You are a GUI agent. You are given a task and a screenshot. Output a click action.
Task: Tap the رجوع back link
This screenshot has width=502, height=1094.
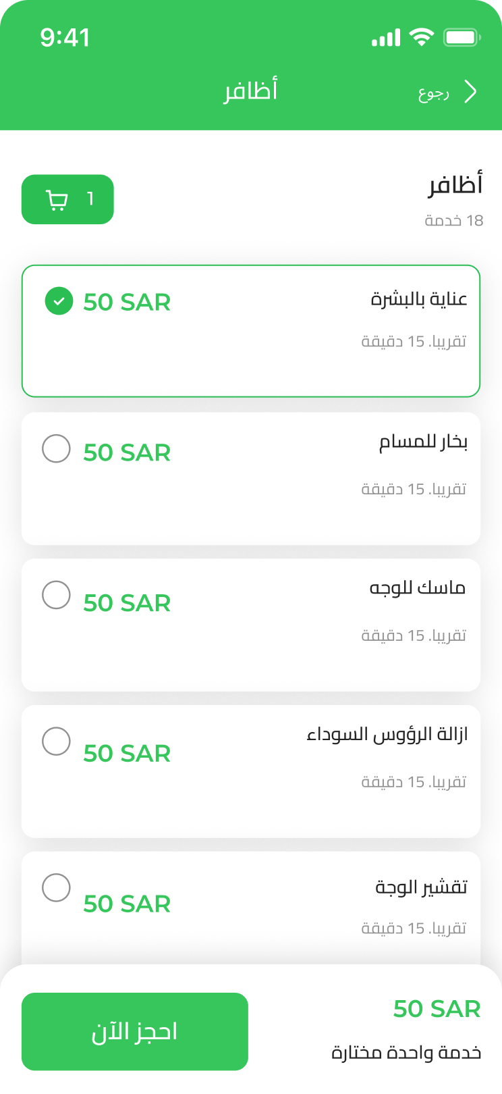coord(433,93)
